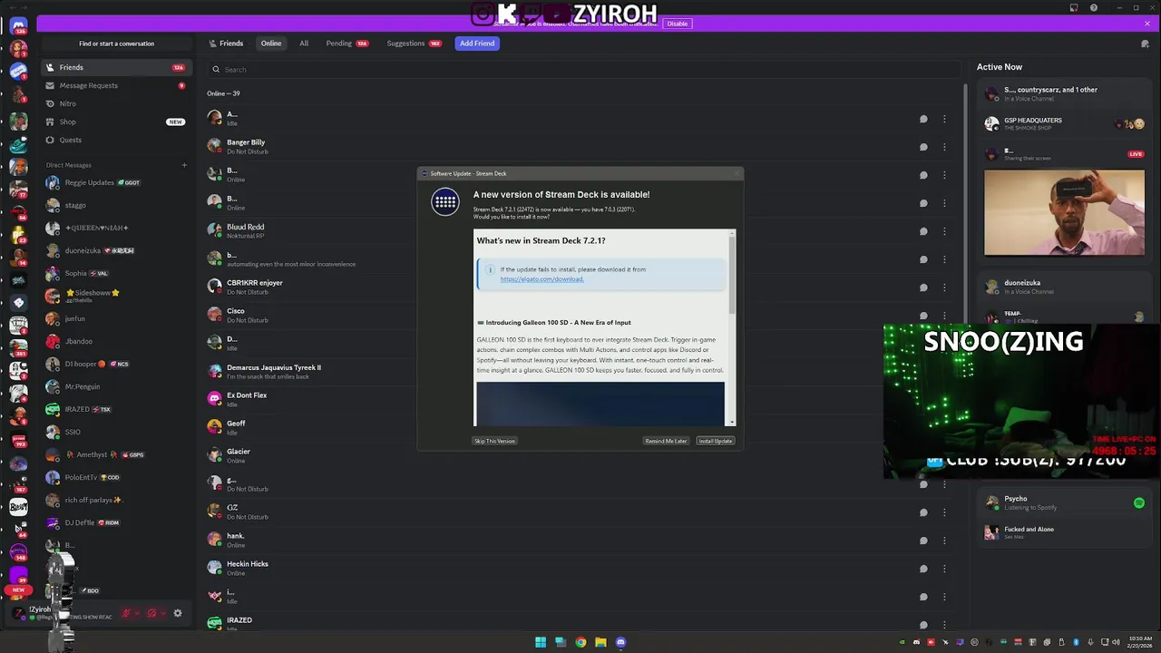Click the Add Friend button
Viewport: 1161px width, 653px height.
(477, 44)
